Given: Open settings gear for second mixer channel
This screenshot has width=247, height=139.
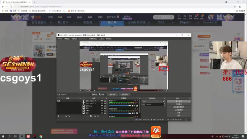Looking at the screenshot, I should [x=137, y=113].
